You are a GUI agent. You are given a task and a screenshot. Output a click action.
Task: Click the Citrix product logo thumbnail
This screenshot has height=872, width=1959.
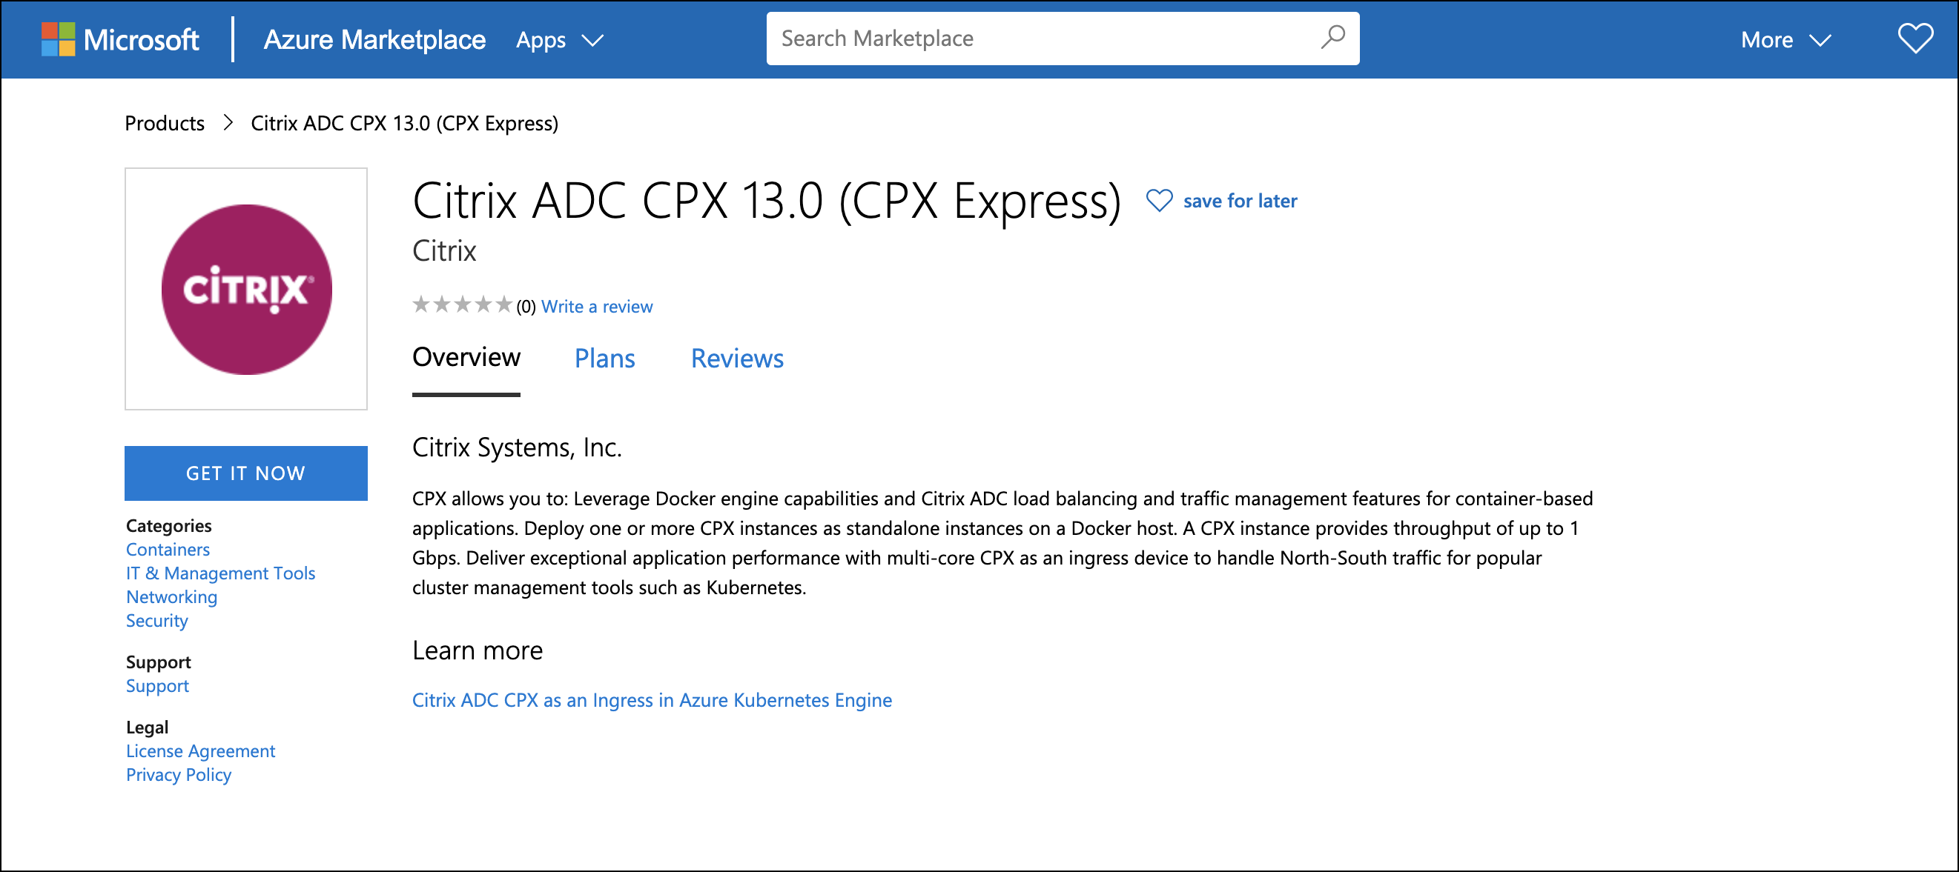[x=246, y=289]
